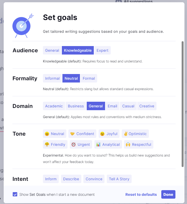The width and height of the screenshot is (187, 204).
Task: Set Formality to Formal
Action: (x=89, y=78)
